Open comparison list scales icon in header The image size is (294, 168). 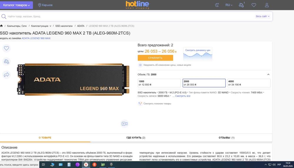241,5
